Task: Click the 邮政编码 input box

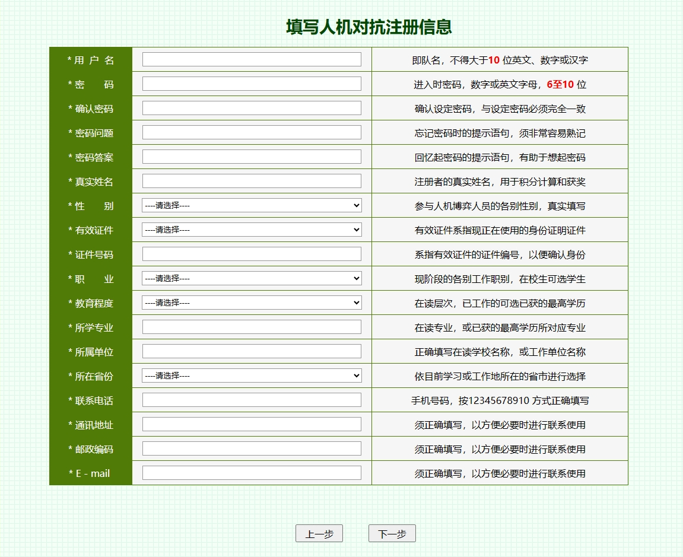Action: tap(252, 448)
